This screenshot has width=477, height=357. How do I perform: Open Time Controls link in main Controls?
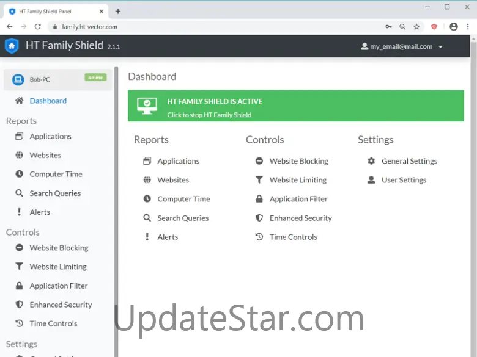pyautogui.click(x=294, y=237)
